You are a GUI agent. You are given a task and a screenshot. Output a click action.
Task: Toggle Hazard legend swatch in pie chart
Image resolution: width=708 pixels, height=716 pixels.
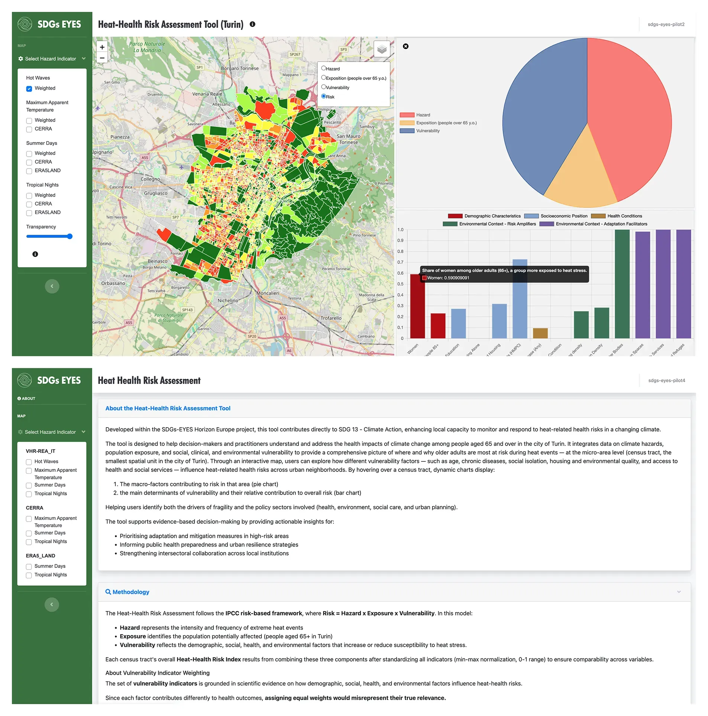[x=407, y=115]
